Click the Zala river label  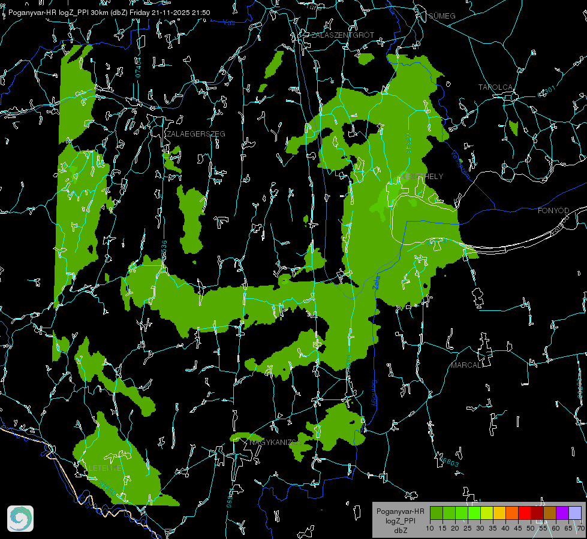[376, 283]
